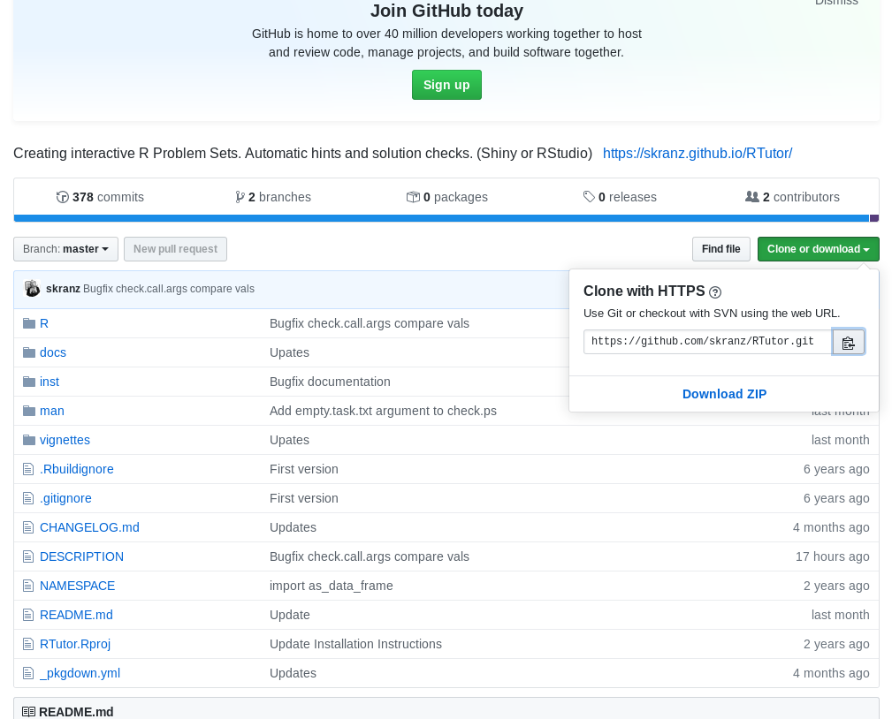Click README.md file icon in list
The height and width of the screenshot is (719, 892).
[x=28, y=615]
